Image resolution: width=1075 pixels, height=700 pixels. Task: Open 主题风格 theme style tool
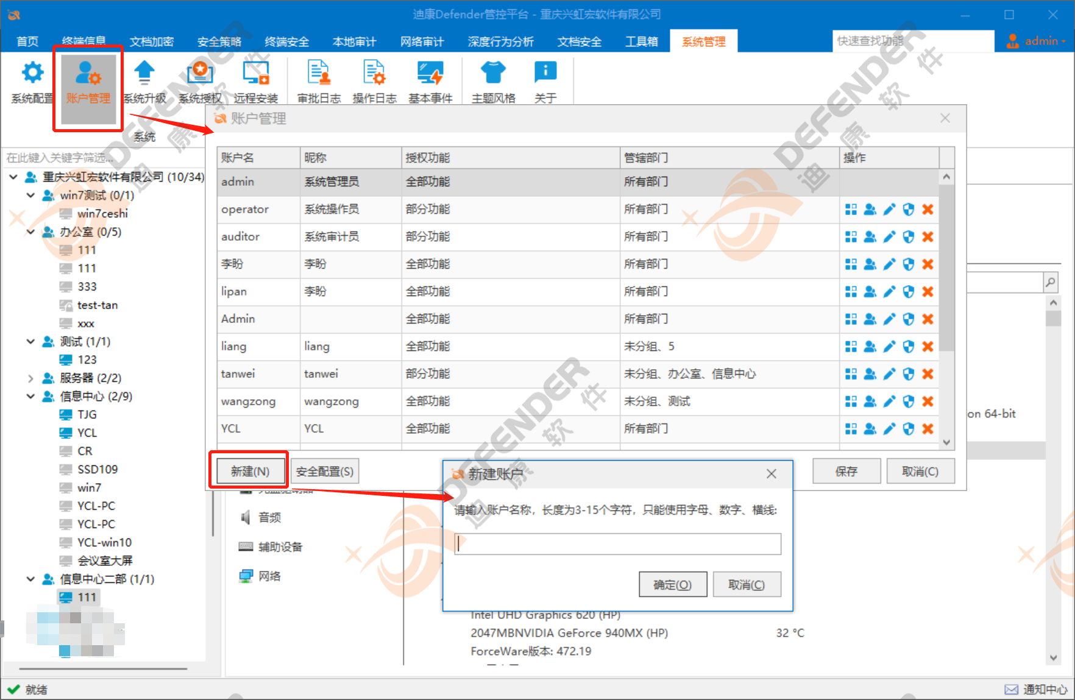[x=493, y=82]
